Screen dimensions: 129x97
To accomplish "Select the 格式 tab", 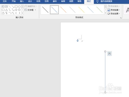I will click(89, 1).
